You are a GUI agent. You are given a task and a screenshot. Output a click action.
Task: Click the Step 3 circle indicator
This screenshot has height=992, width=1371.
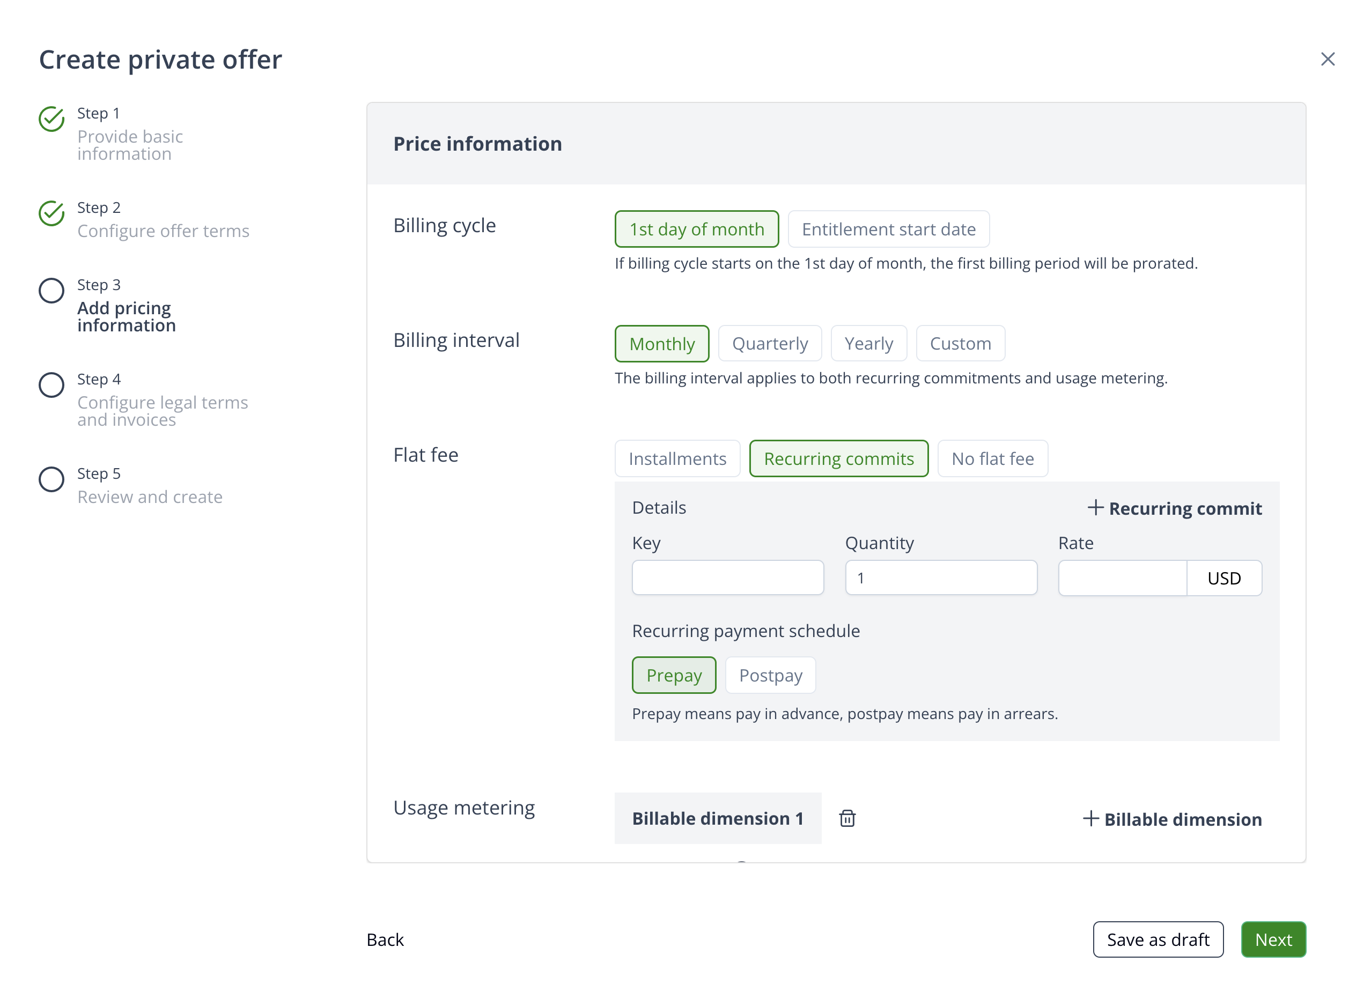click(x=51, y=291)
